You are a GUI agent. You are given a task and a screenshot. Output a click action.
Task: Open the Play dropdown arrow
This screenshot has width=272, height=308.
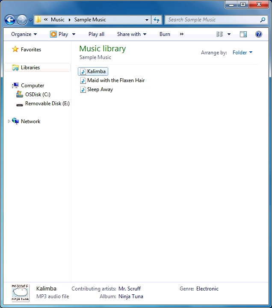click(x=74, y=34)
